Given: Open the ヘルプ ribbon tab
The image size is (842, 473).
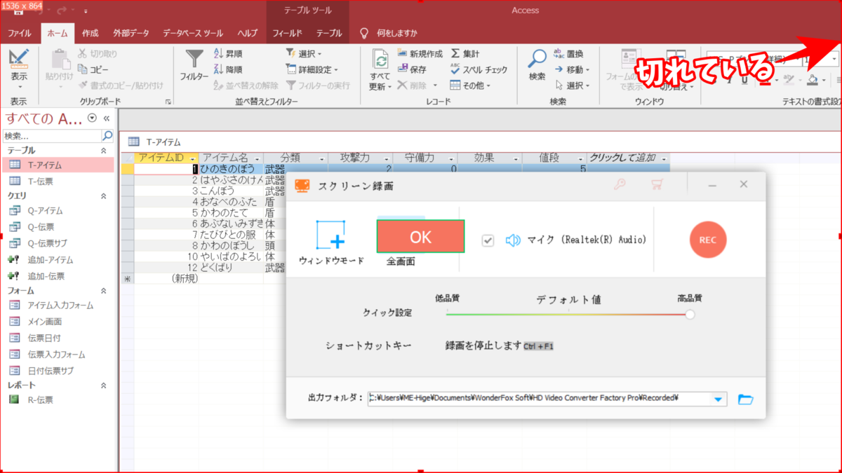Looking at the screenshot, I should (247, 33).
